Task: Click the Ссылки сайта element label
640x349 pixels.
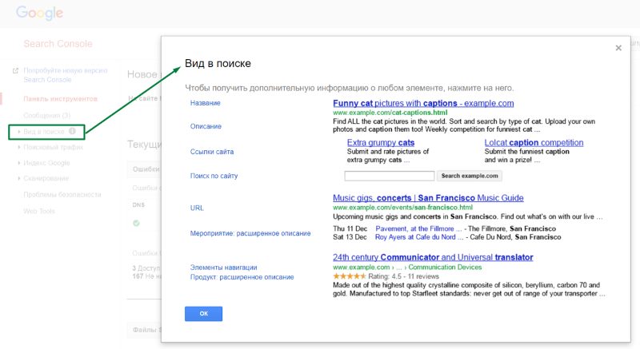Action: pyautogui.click(x=212, y=152)
